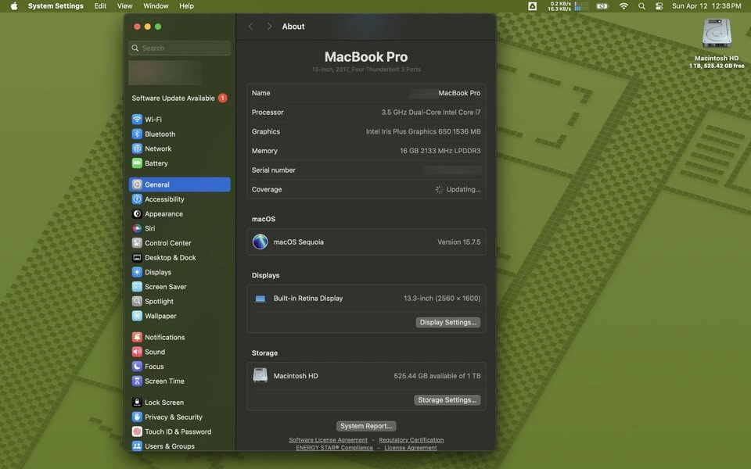The image size is (751, 469).
Task: Click the menu bar date and time
Action: (706, 6)
